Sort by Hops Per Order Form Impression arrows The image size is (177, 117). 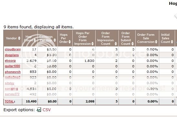(92, 44)
